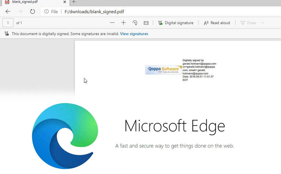
Task: Rotate the PDF page
Action: 135,23
